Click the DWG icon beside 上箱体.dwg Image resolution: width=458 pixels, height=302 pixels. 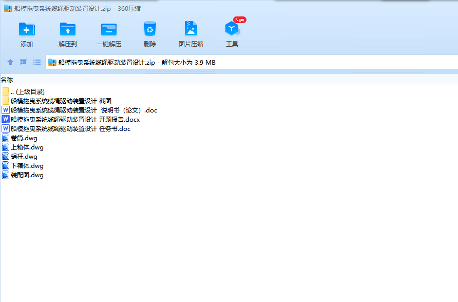coord(6,147)
